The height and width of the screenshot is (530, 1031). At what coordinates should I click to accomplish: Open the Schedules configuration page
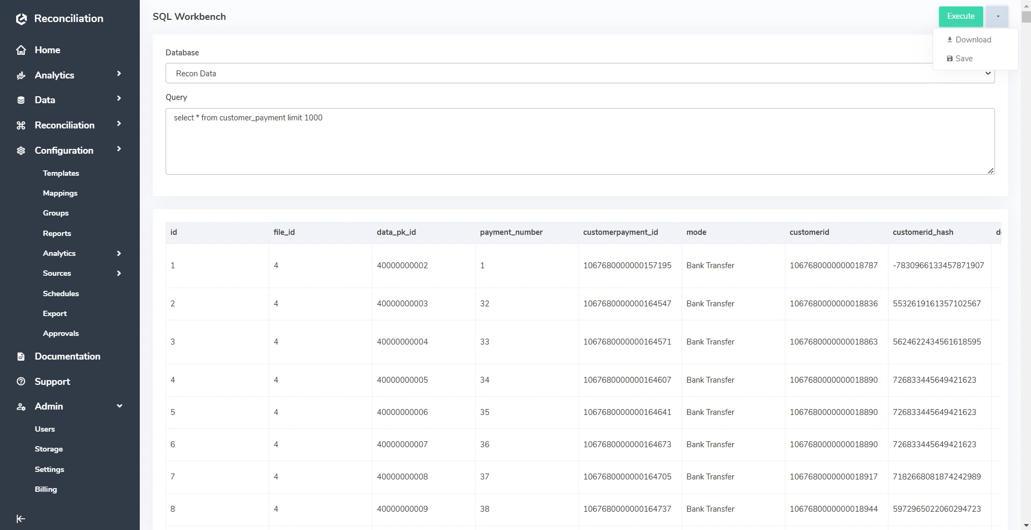click(61, 293)
